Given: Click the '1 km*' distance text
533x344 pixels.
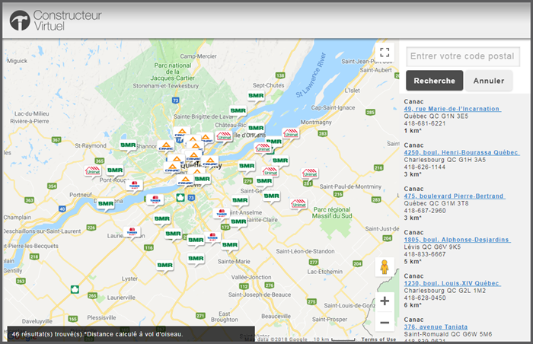Looking at the screenshot, I should coord(413,131).
